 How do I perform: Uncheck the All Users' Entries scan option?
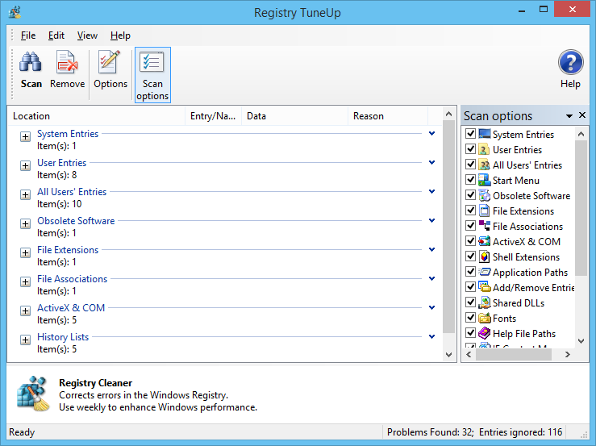[x=470, y=165]
